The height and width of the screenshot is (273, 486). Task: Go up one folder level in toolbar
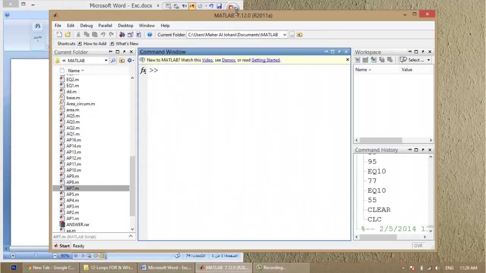300,35
